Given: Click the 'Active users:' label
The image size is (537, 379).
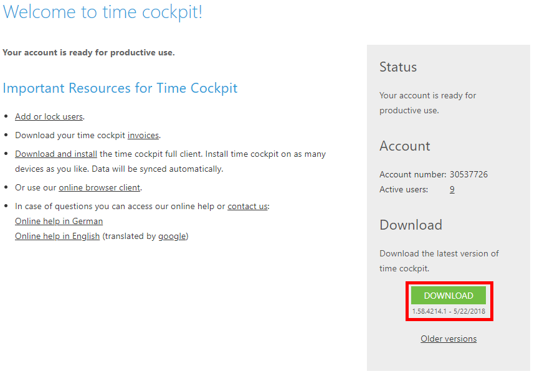Looking at the screenshot, I should [x=404, y=189].
